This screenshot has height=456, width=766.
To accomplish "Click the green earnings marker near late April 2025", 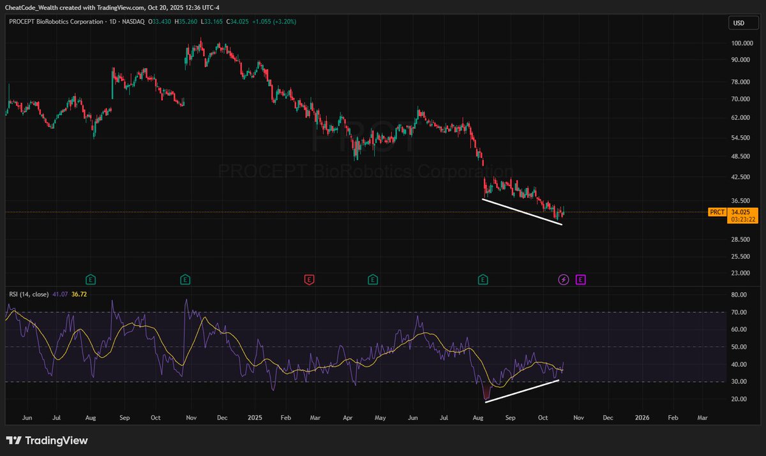I will click(372, 279).
